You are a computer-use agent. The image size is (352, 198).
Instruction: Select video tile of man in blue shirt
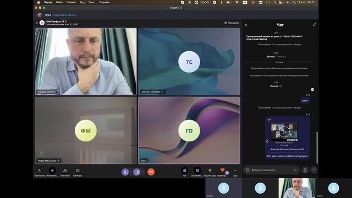tap(86, 61)
